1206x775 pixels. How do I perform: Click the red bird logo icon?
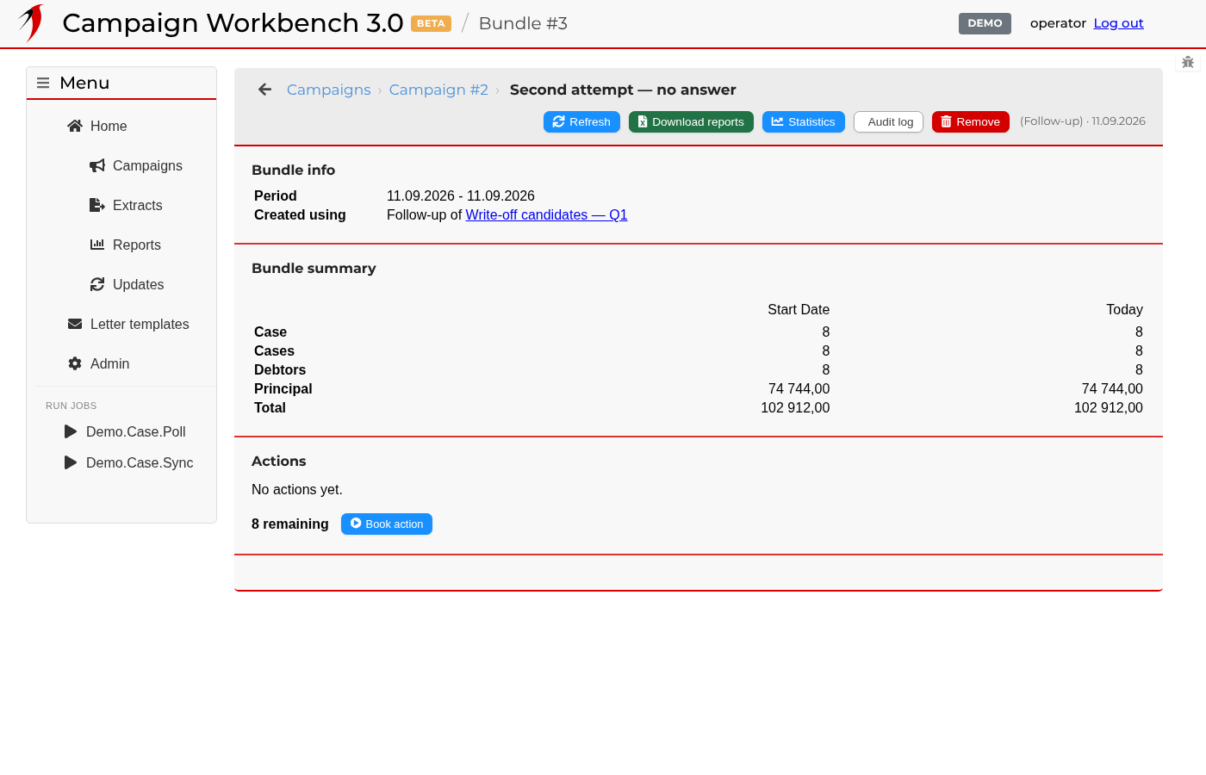[x=31, y=23]
